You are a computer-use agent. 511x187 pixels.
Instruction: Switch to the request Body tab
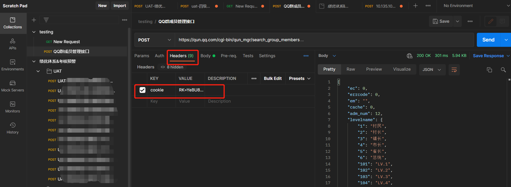[208, 56]
